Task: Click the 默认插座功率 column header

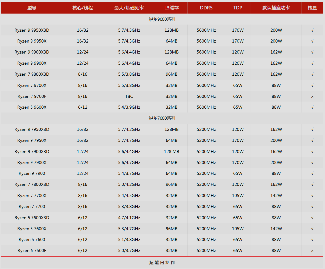Action: 276,8
